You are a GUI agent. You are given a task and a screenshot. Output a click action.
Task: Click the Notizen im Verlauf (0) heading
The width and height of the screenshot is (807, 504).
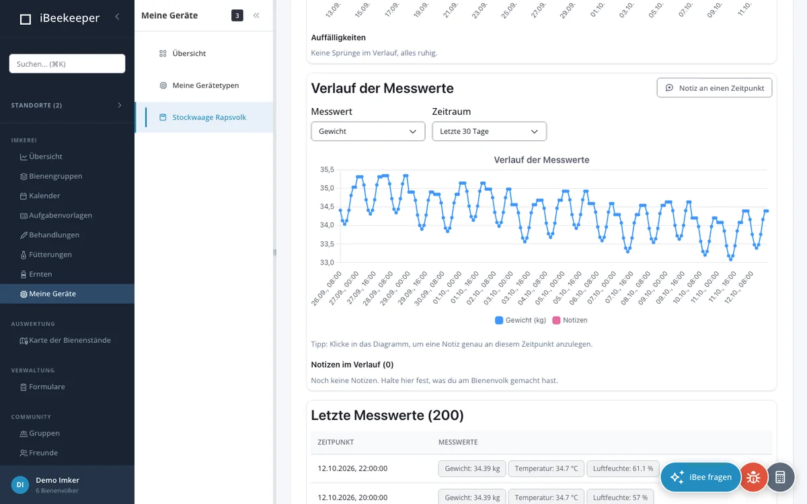coord(352,364)
